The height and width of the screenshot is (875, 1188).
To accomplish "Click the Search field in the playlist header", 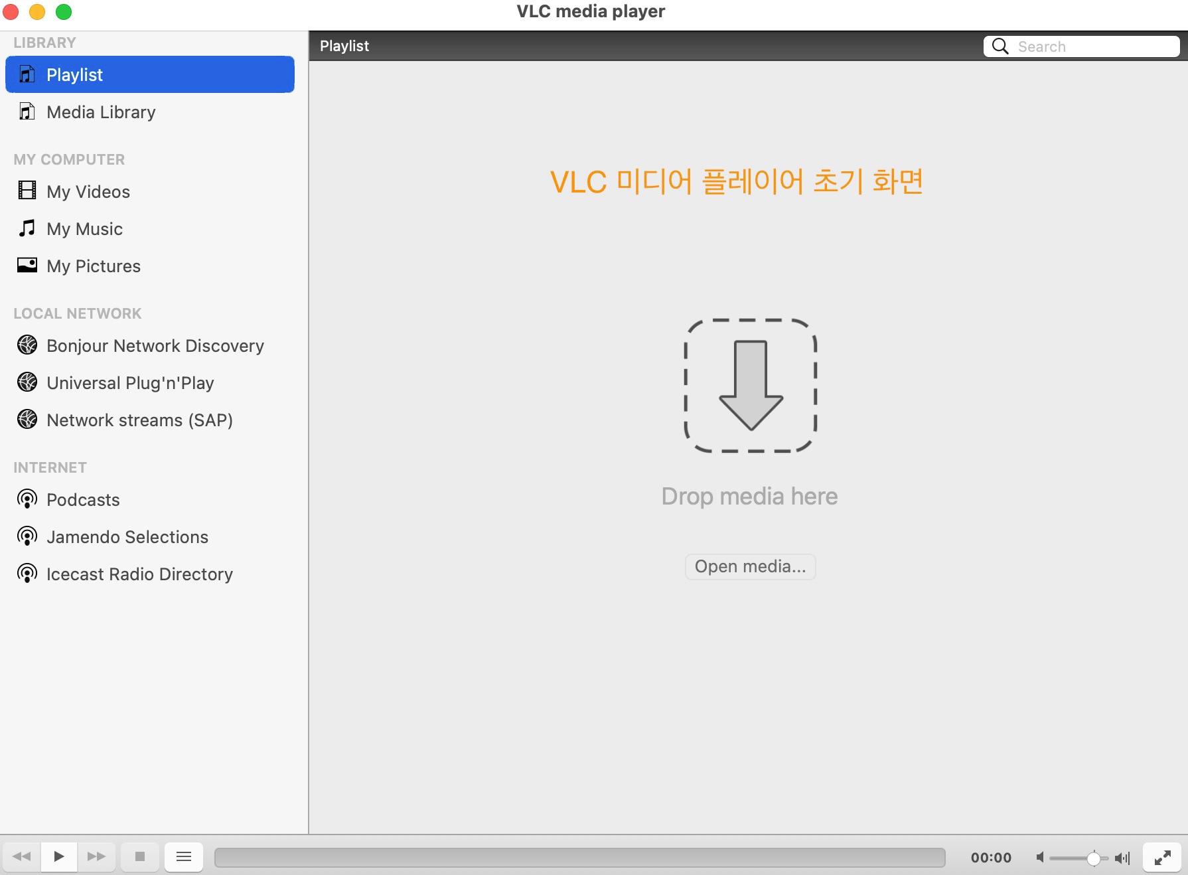I will [x=1081, y=46].
